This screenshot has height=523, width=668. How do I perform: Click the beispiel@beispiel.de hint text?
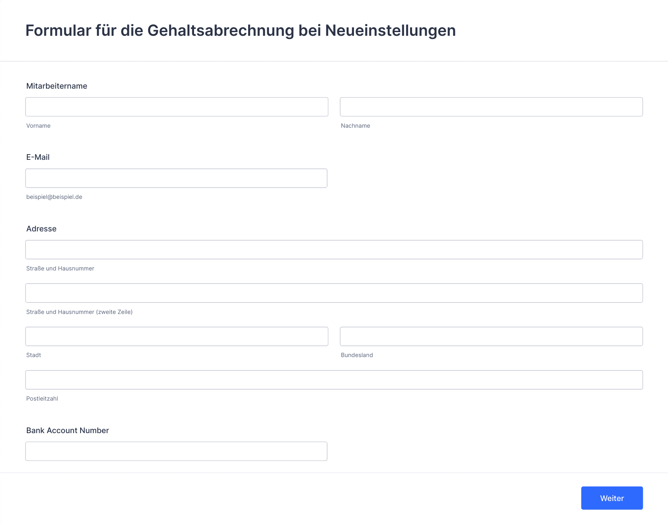(54, 197)
